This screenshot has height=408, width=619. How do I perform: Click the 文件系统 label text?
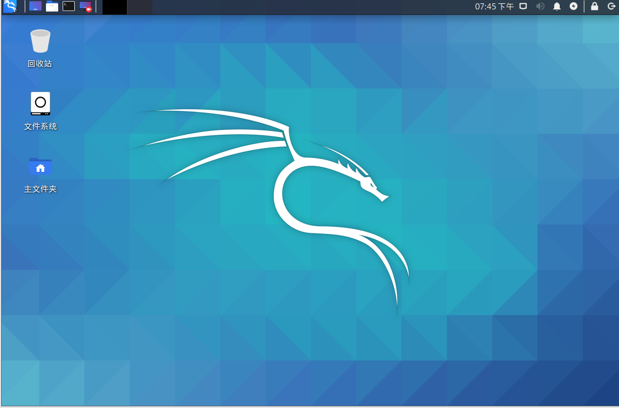(40, 126)
